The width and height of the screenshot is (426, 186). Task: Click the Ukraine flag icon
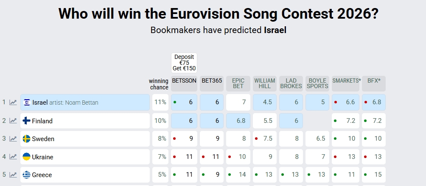coord(26,157)
